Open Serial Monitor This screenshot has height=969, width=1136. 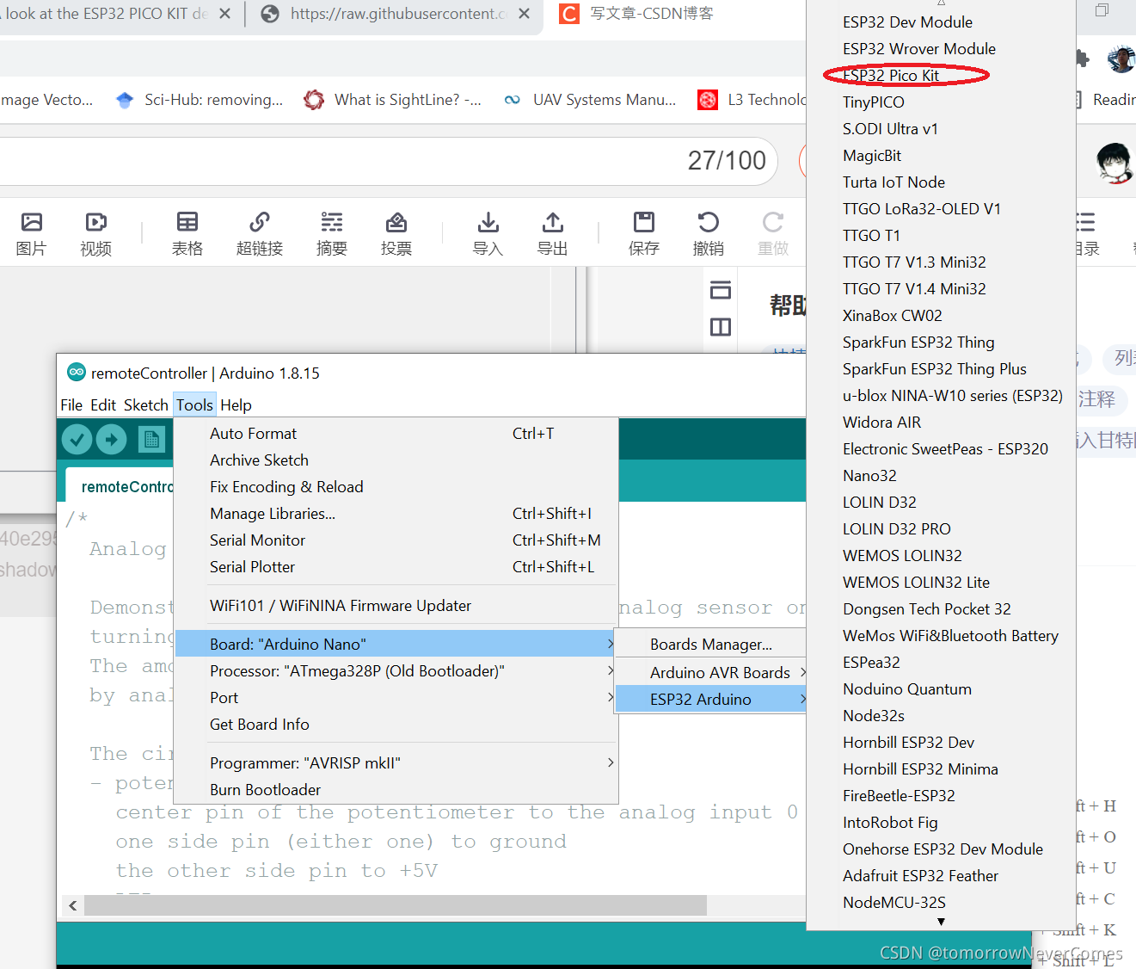pos(396,540)
